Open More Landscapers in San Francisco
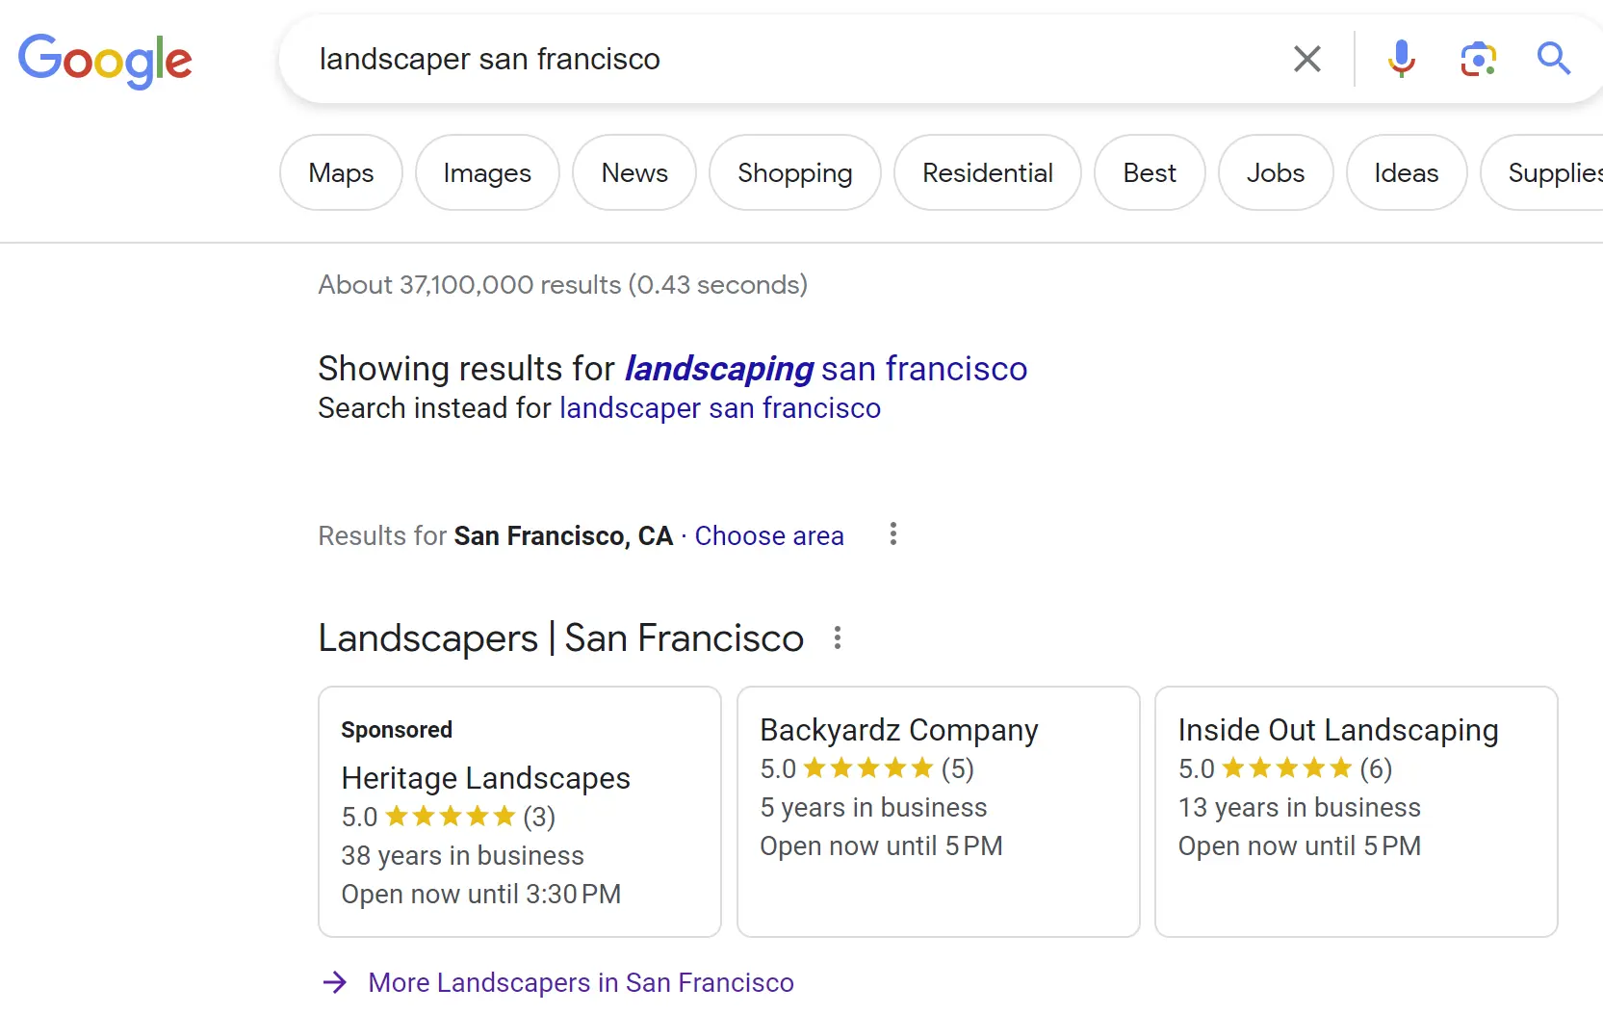The image size is (1603, 1014). pyautogui.click(x=581, y=982)
